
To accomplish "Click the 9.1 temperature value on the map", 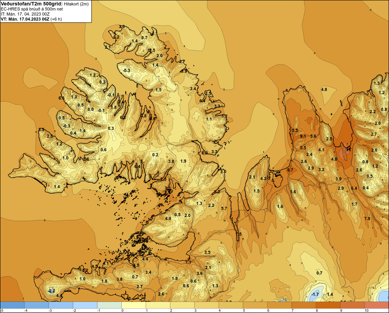I will pos(303,136).
